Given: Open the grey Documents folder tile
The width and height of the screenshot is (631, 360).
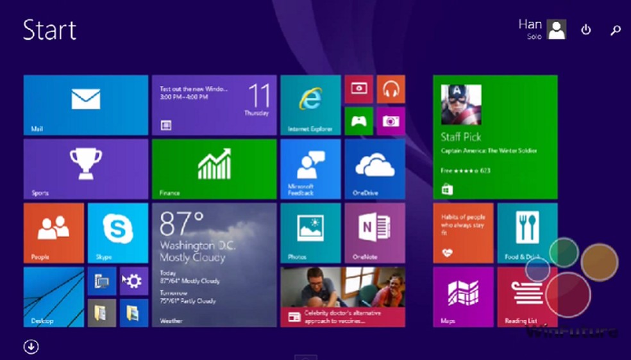Looking at the screenshot, I should pos(102,313).
